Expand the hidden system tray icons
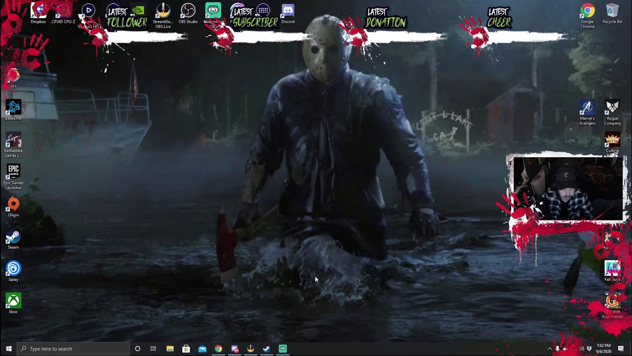This screenshot has height=356, width=632. [550, 349]
